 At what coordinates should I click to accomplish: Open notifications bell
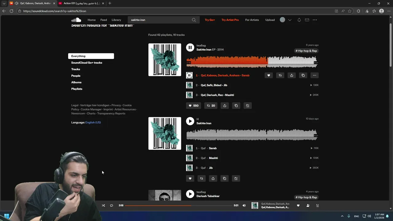[299, 20]
